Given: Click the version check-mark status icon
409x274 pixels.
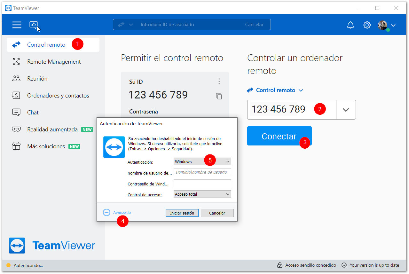Looking at the screenshot, I should [x=344, y=265].
